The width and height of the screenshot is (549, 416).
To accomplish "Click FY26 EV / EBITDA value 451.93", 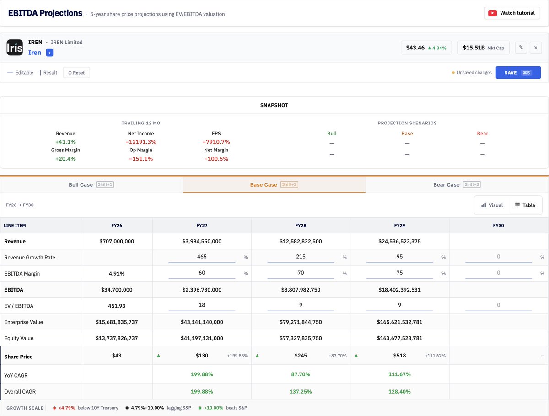I will pos(117,305).
